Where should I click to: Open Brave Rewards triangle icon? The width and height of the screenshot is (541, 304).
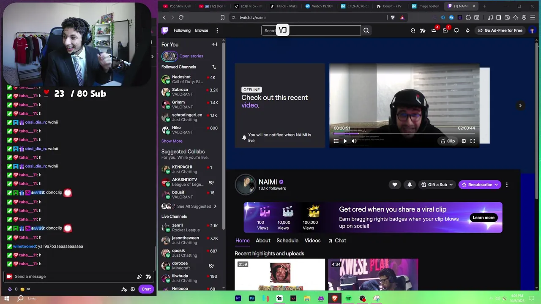[x=402, y=17]
